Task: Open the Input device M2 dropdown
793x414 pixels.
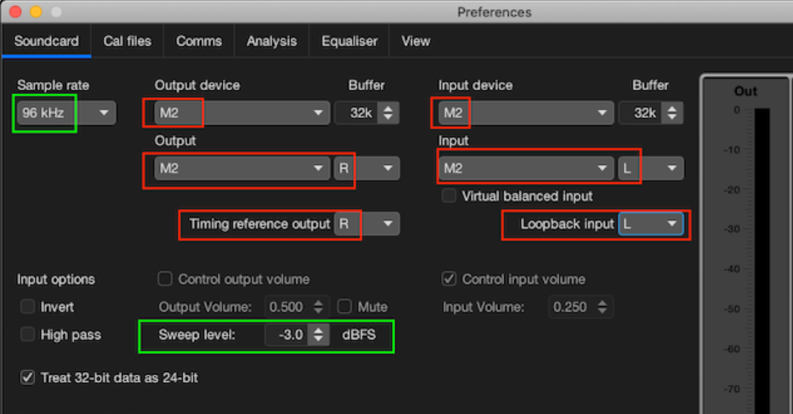Action: 526,113
